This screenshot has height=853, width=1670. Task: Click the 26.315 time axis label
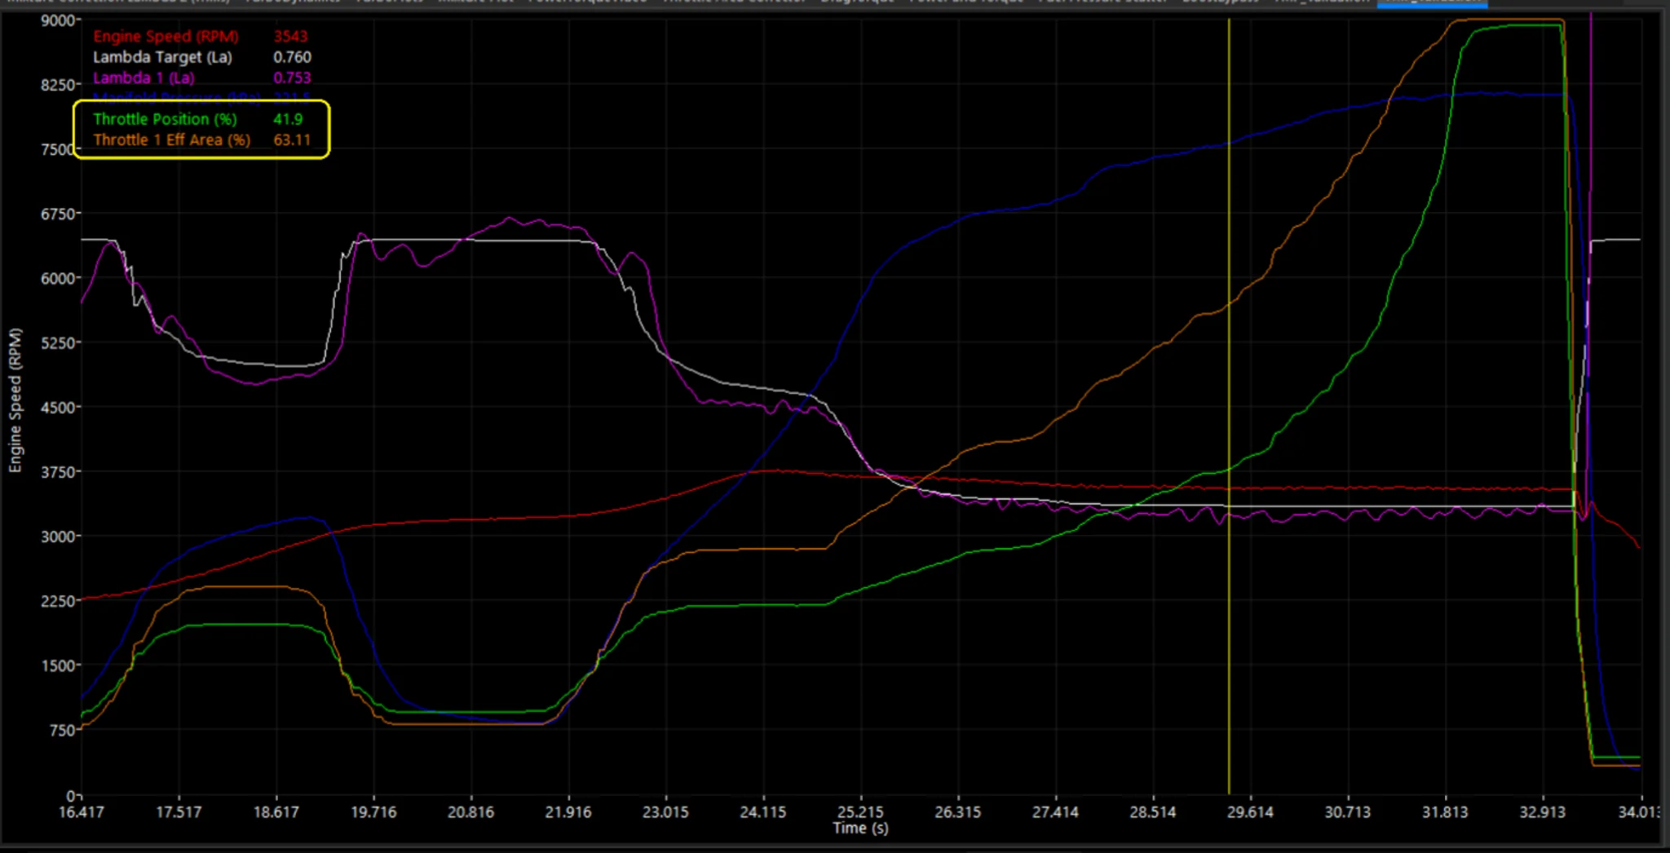pos(957,812)
